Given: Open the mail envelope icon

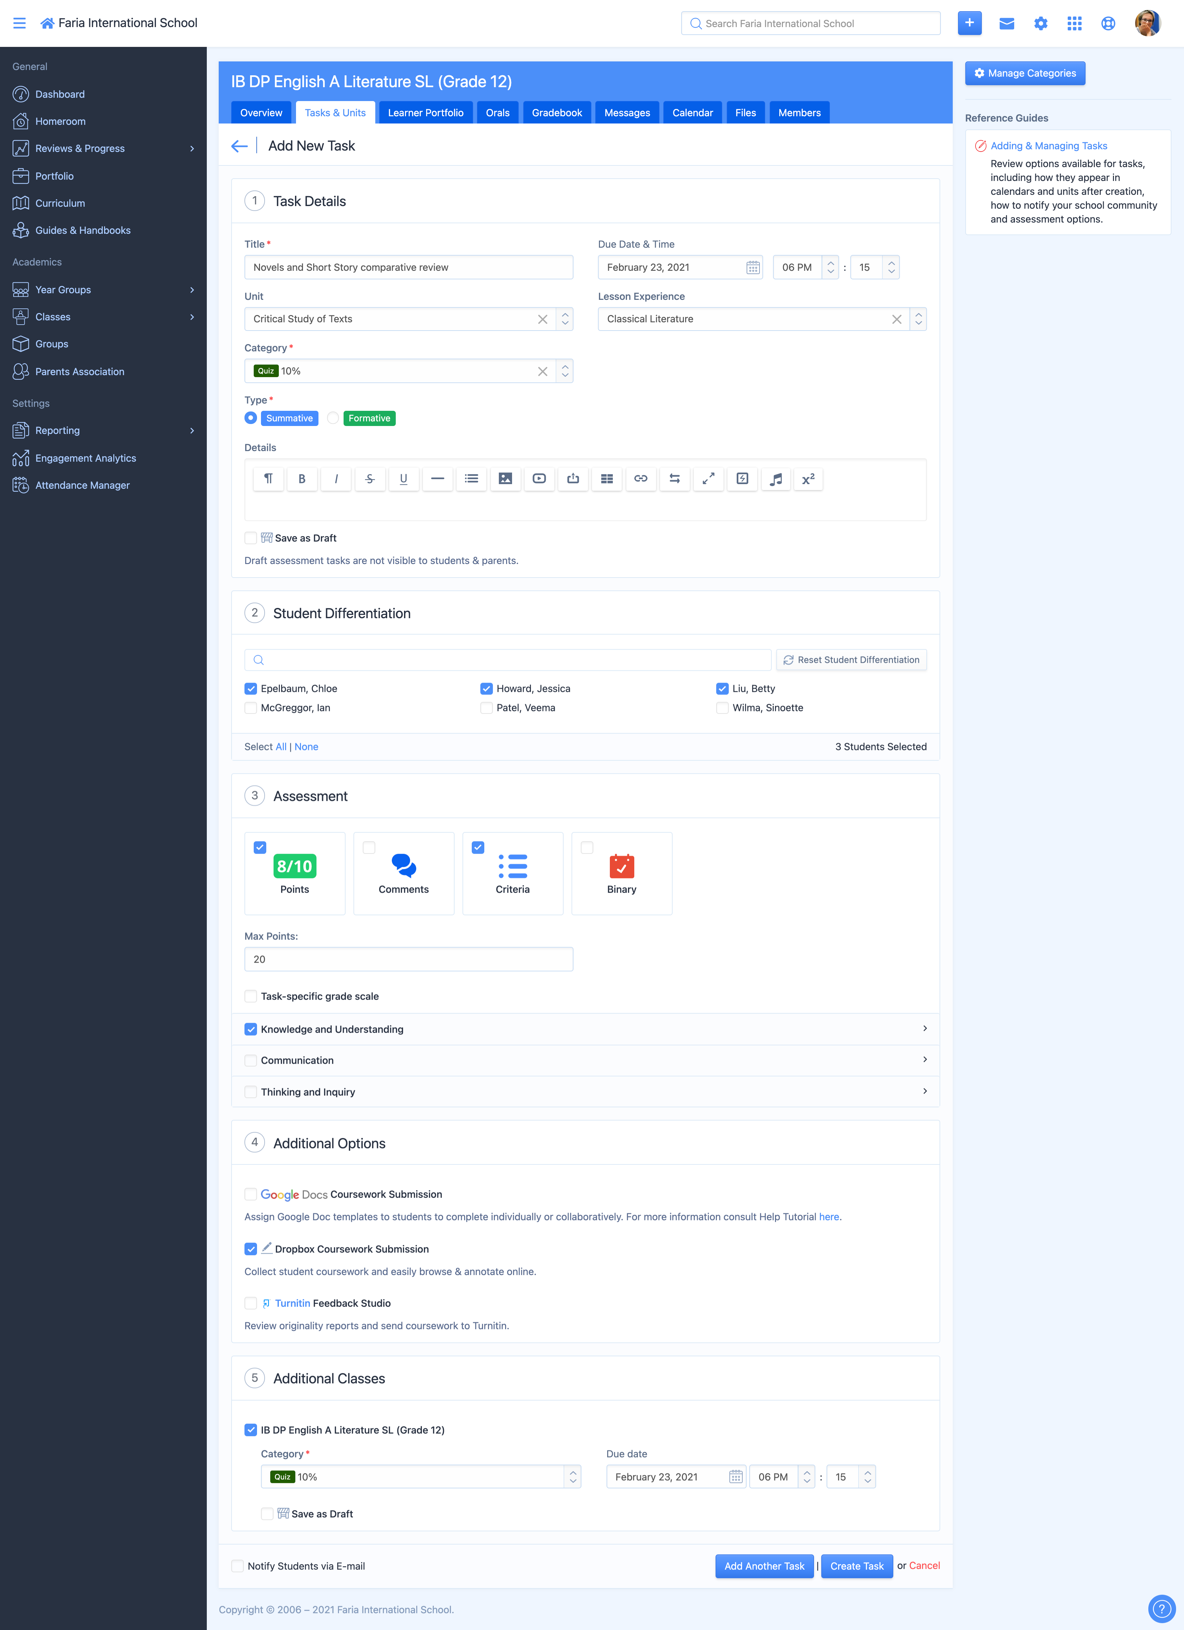Looking at the screenshot, I should coord(1007,23).
